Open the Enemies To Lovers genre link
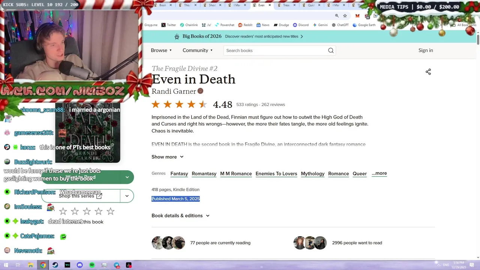 [276, 174]
